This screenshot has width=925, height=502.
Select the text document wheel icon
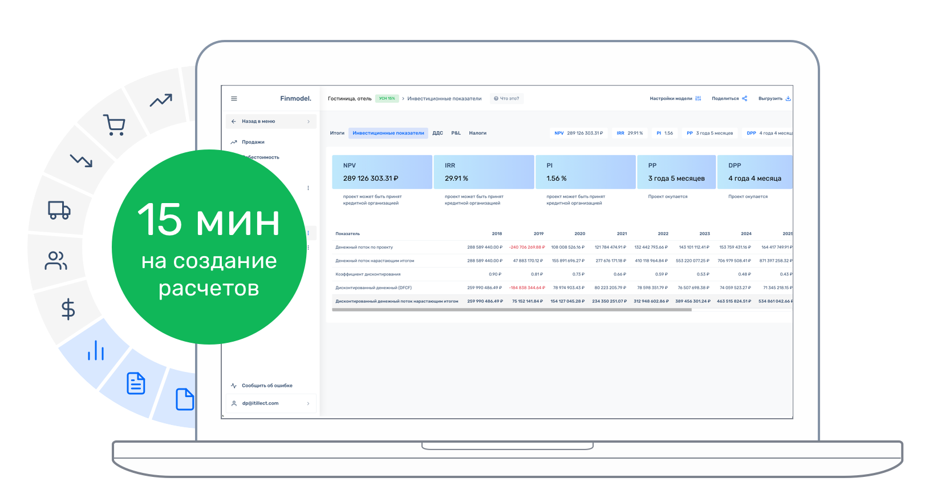point(136,383)
